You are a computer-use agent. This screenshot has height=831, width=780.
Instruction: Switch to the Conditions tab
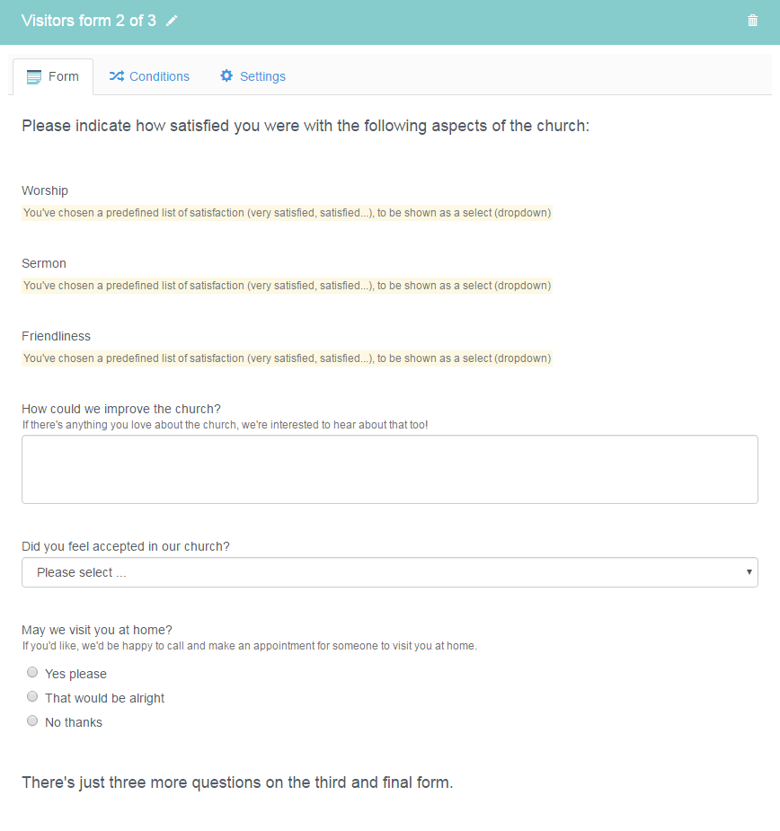pos(149,76)
